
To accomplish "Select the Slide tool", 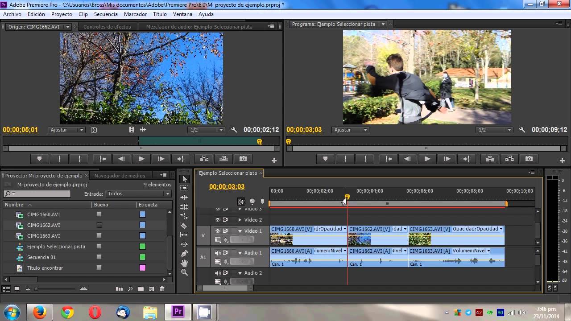I will [185, 244].
